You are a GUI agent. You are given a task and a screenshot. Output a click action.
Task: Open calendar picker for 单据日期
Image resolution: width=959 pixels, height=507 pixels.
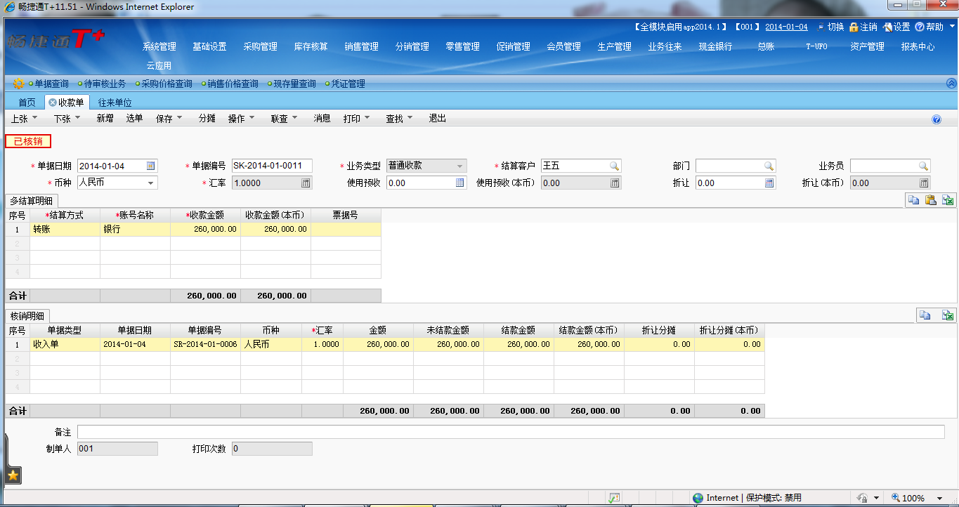[151, 166]
